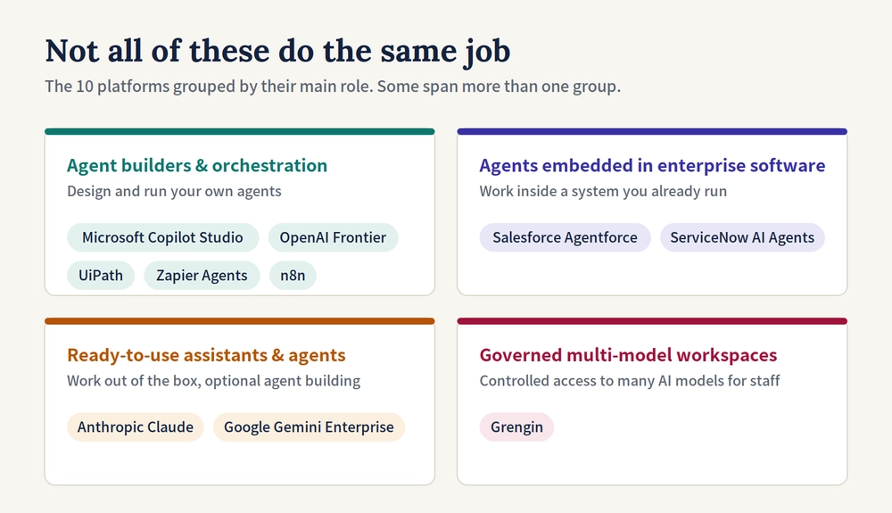Click the green bar atop the builders card
The width and height of the screenshot is (892, 513).
pos(239,131)
